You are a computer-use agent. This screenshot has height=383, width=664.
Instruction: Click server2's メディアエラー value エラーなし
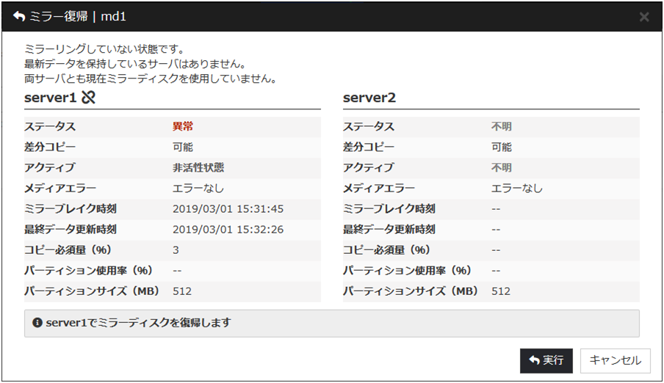pos(517,189)
